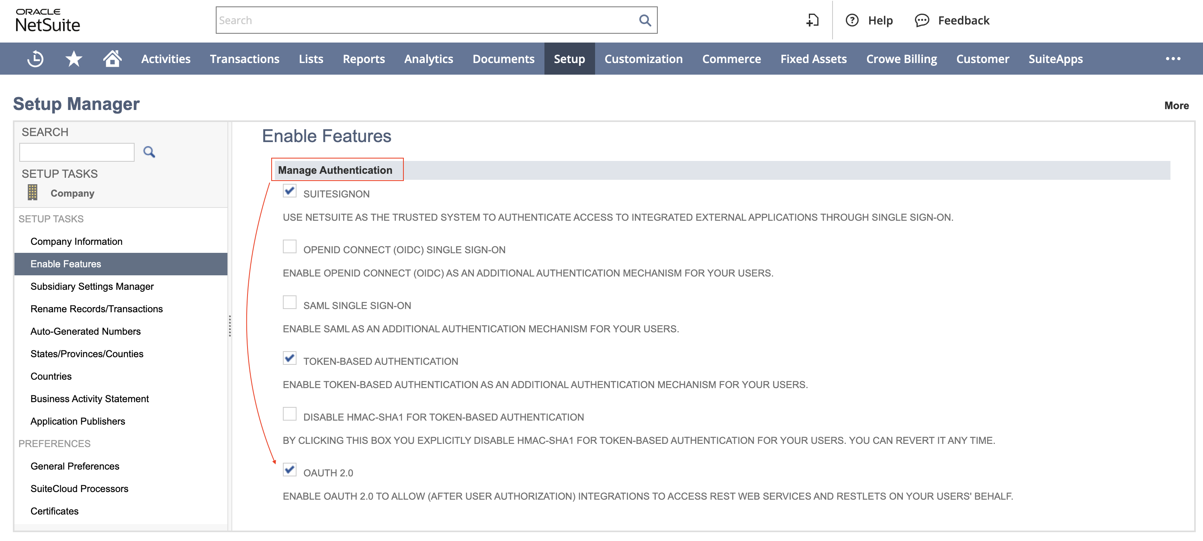Click the Feedback link
Viewport: 1203px width, 541px height.
[x=964, y=20]
